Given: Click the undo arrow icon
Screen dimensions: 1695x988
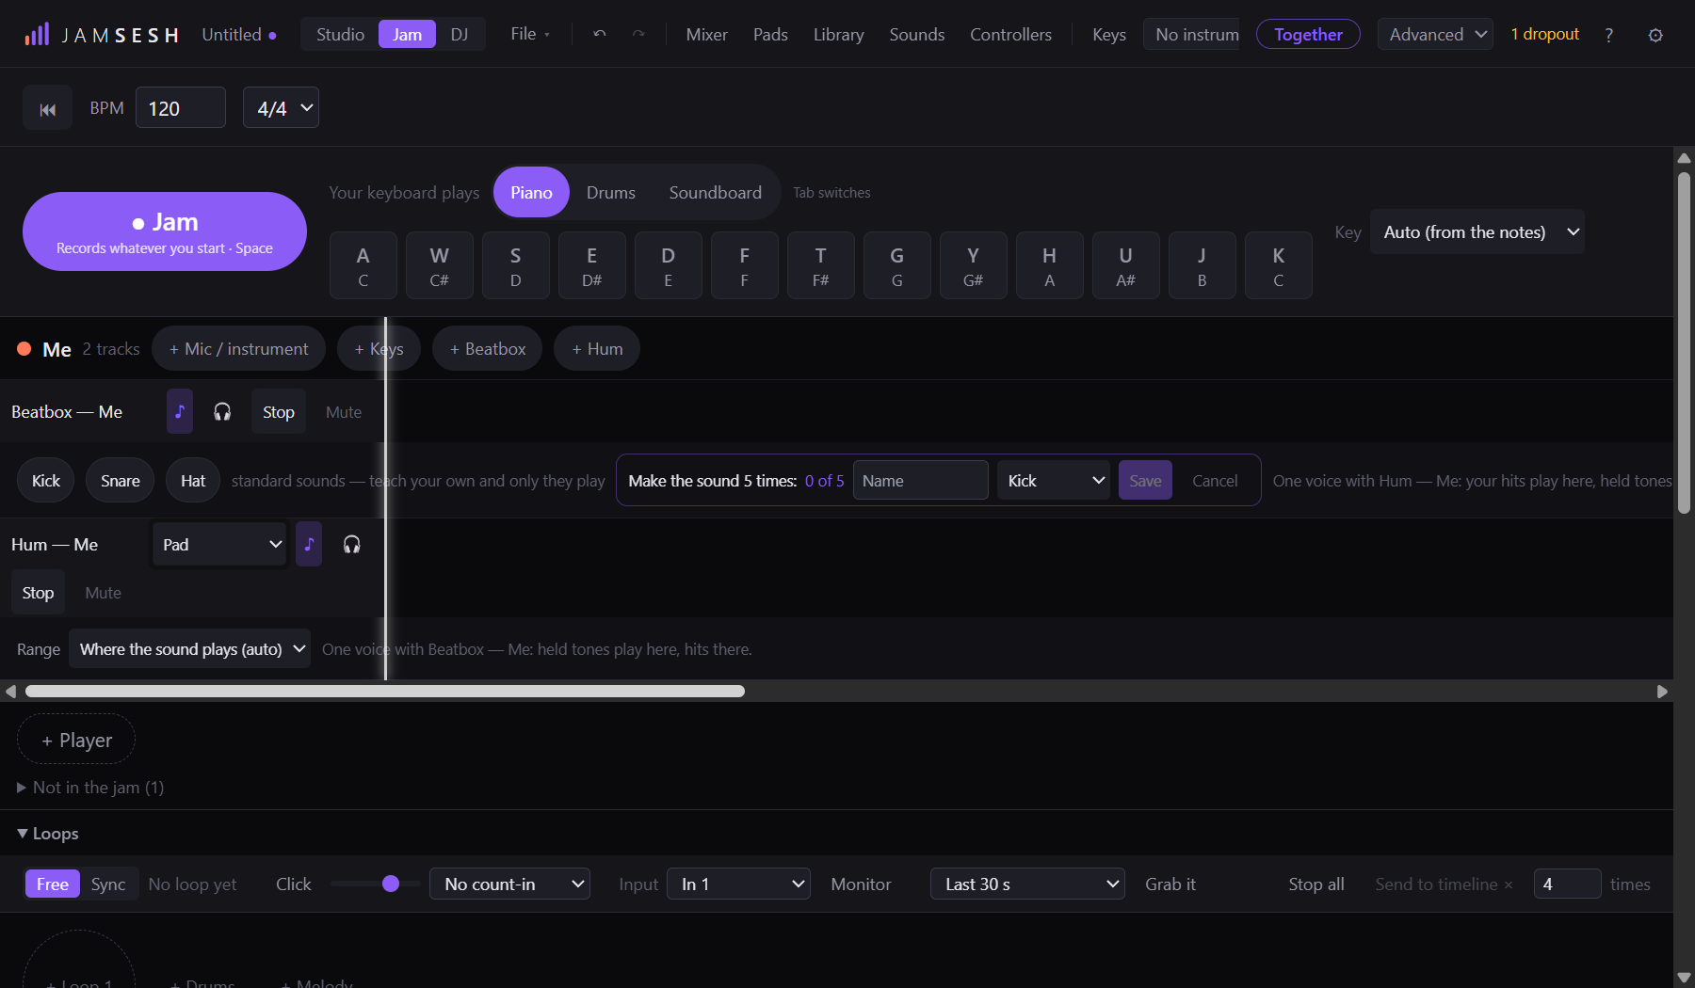Looking at the screenshot, I should click(600, 34).
